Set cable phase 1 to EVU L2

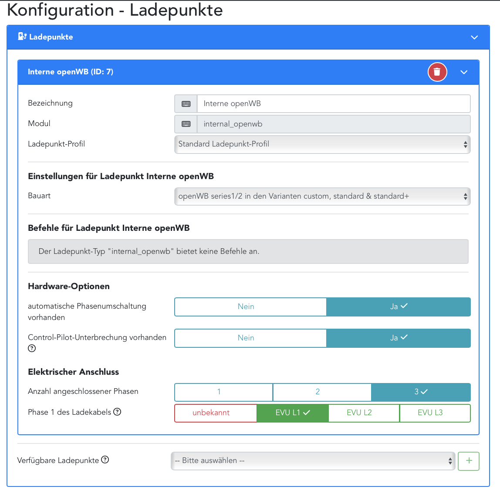click(x=364, y=413)
